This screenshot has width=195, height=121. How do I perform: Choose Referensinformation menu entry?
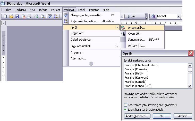91,21
